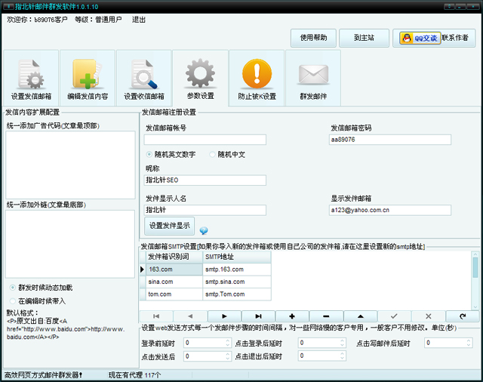Click the 联系作者 label

pyautogui.click(x=455, y=38)
